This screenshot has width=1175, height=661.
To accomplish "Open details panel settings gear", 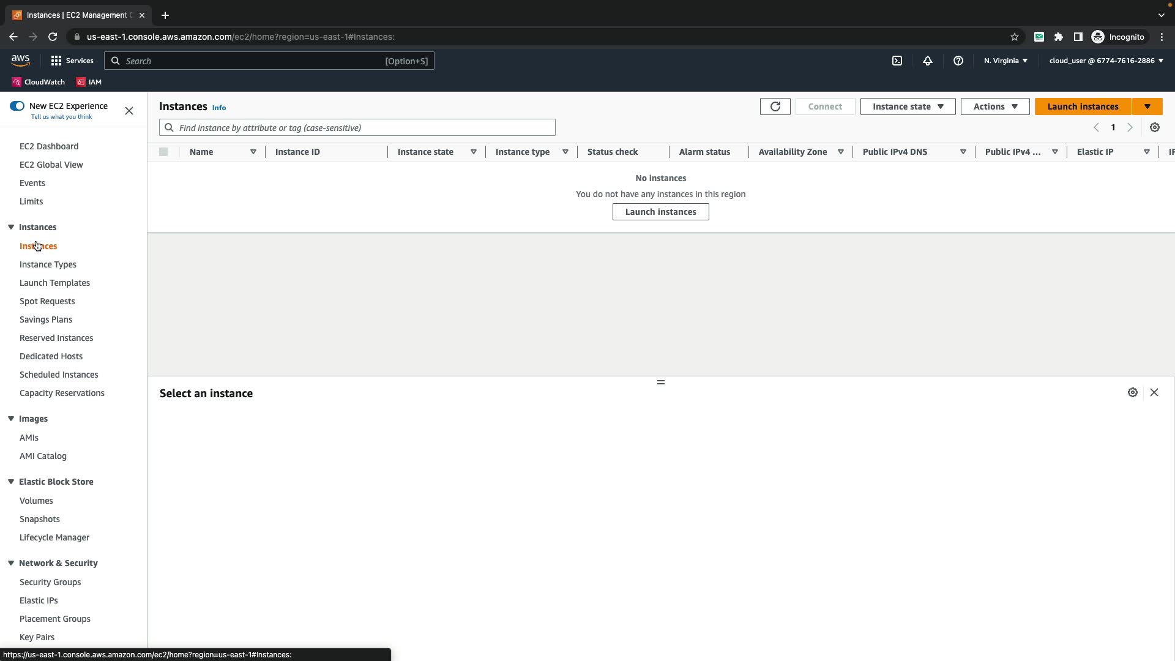I will pyautogui.click(x=1133, y=393).
